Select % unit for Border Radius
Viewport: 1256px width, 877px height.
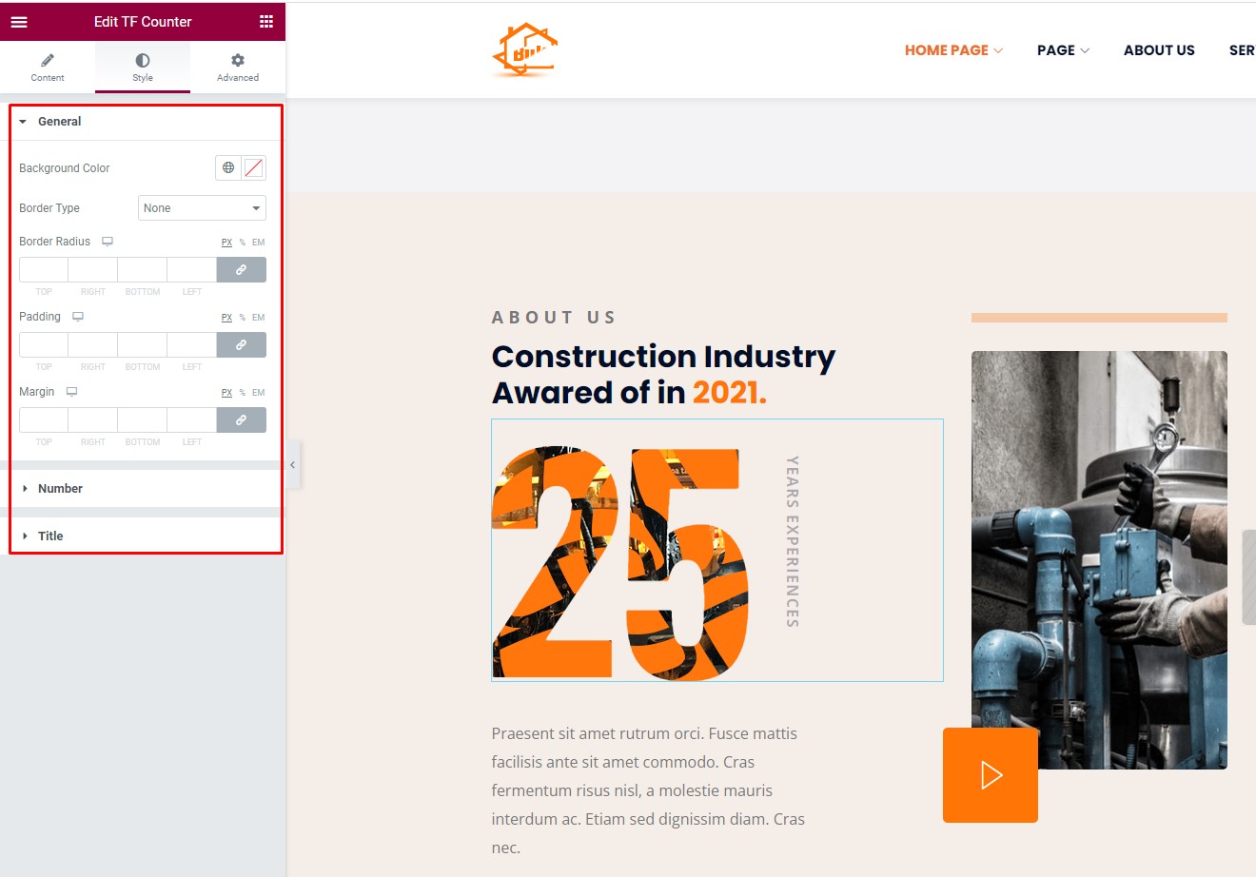coord(243,243)
